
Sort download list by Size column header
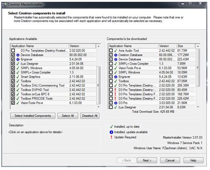(186, 46)
